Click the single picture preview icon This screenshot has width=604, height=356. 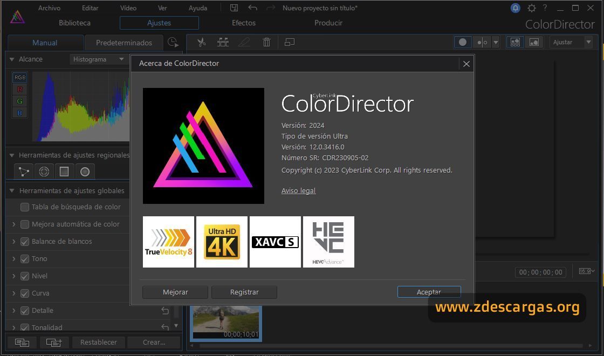click(534, 42)
